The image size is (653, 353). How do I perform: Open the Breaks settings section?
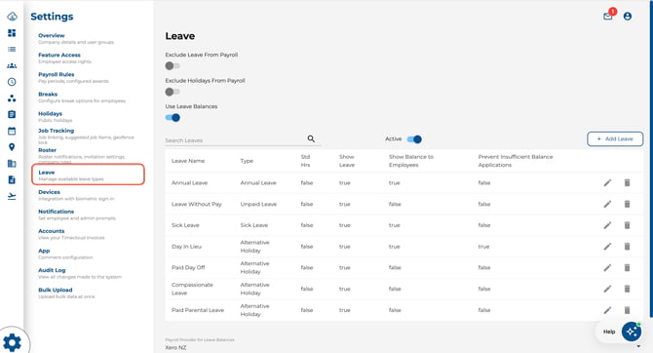pyautogui.click(x=82, y=98)
